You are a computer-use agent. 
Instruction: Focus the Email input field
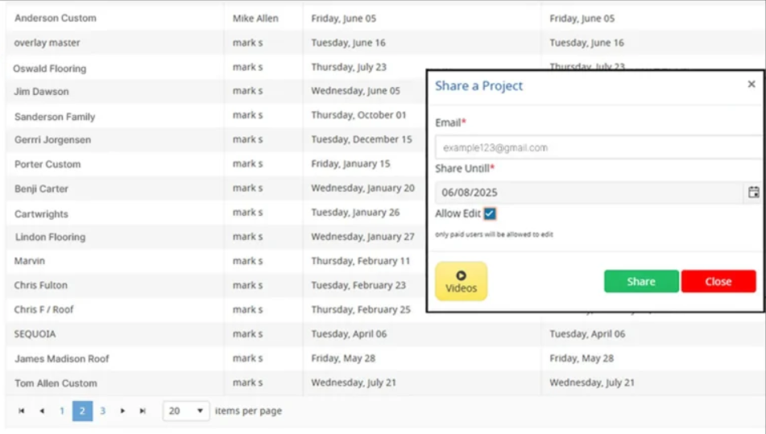click(596, 148)
